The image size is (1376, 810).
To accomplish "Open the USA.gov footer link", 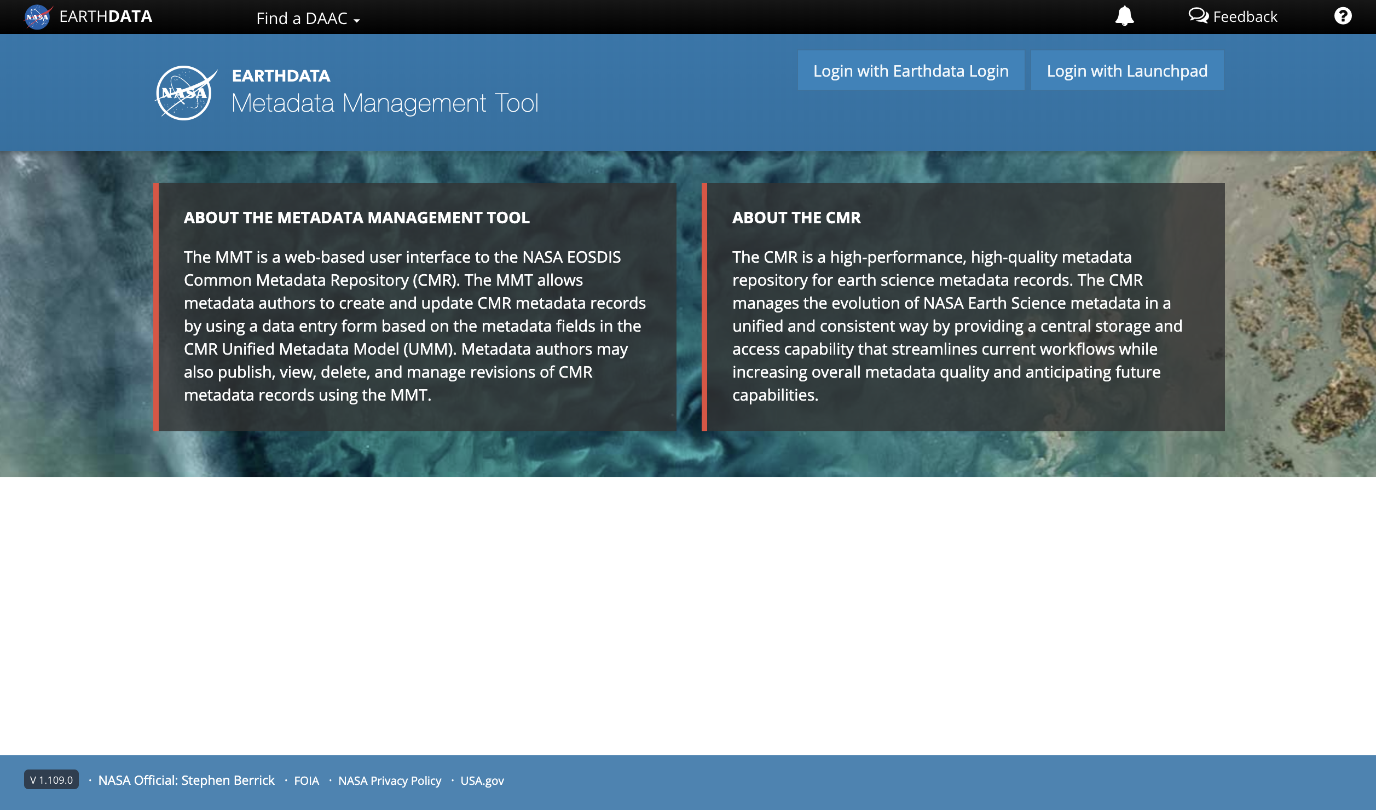I will 482,780.
